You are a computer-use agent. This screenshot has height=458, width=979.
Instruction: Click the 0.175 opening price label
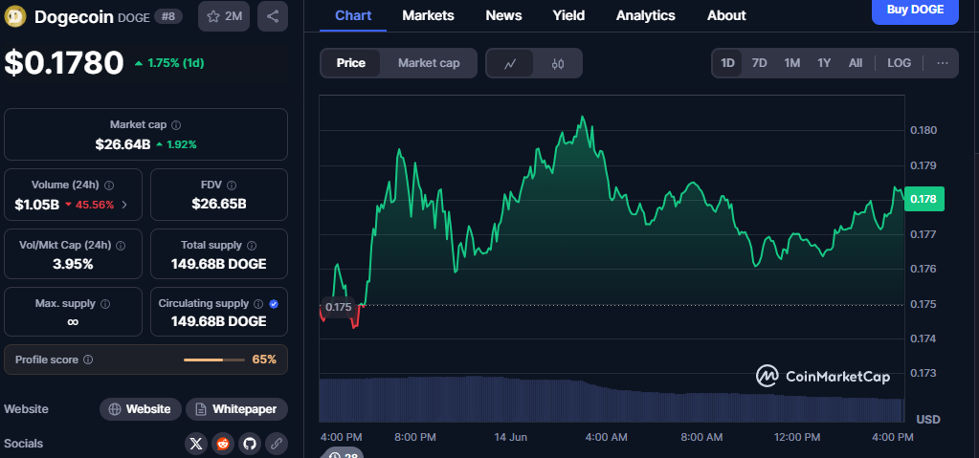pyautogui.click(x=338, y=308)
